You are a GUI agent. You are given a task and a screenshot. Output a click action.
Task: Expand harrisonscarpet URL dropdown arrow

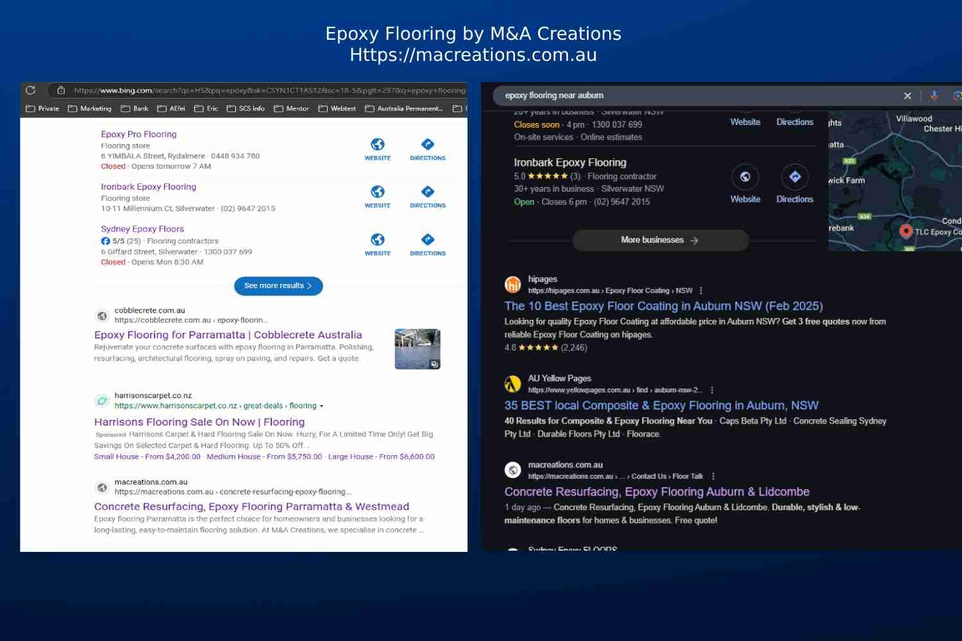coord(321,406)
